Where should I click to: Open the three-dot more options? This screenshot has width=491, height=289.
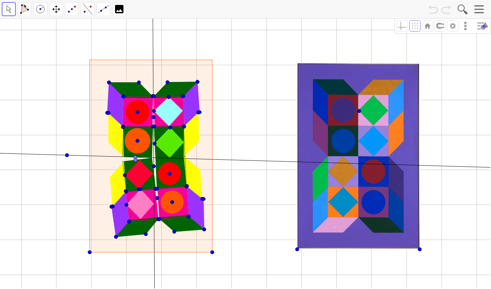click(465, 26)
